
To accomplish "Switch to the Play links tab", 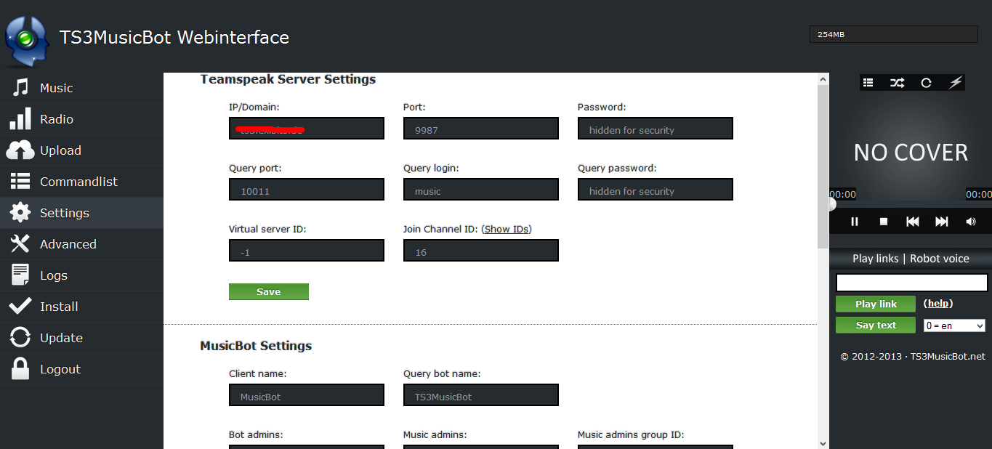I will coord(875,259).
